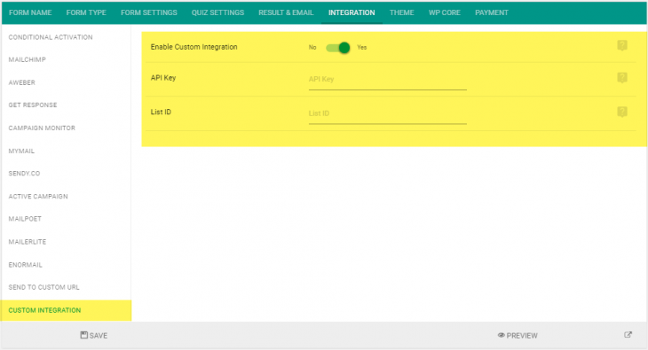The height and width of the screenshot is (350, 648).
Task: Open form in new window icon
Action: [628, 335]
